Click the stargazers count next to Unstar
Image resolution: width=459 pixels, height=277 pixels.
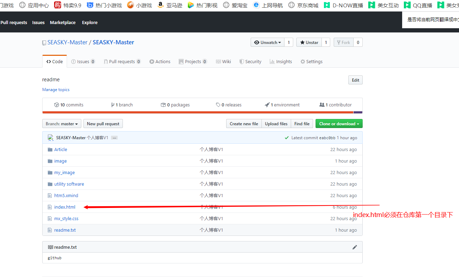[x=326, y=42]
